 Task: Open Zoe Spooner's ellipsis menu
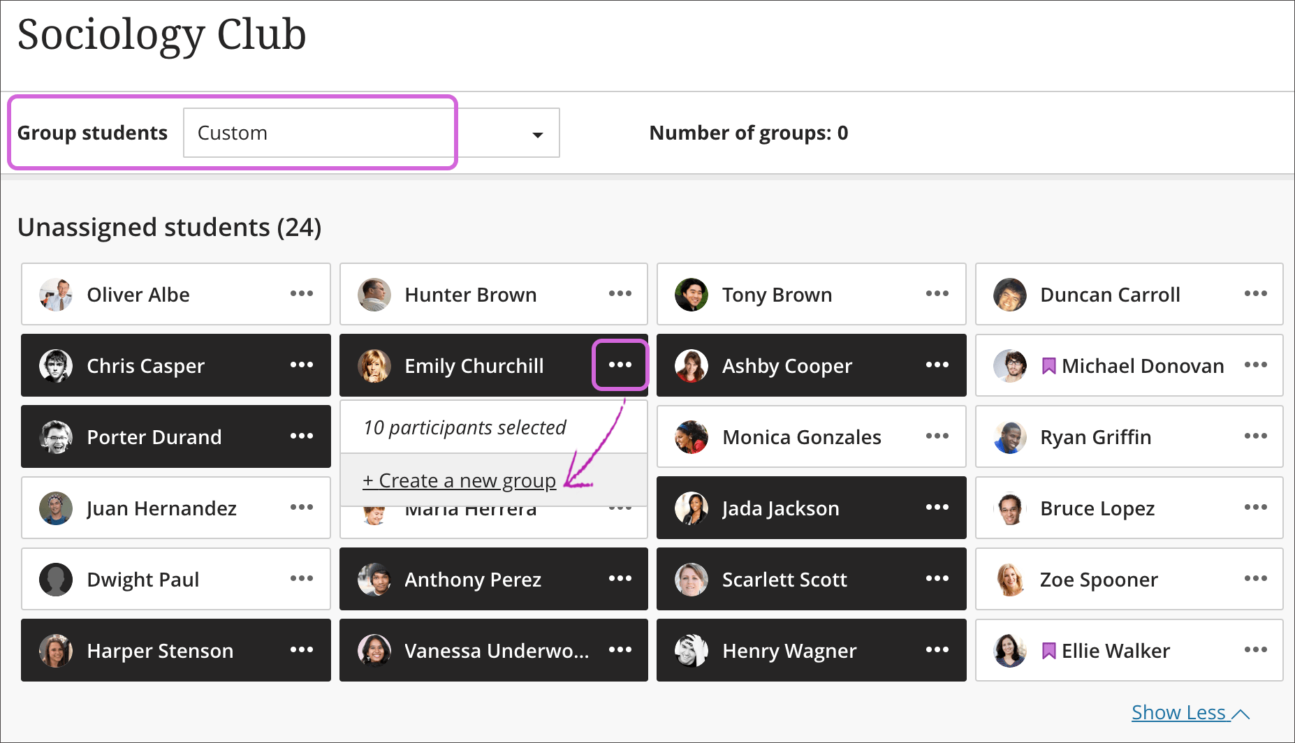click(x=1255, y=579)
